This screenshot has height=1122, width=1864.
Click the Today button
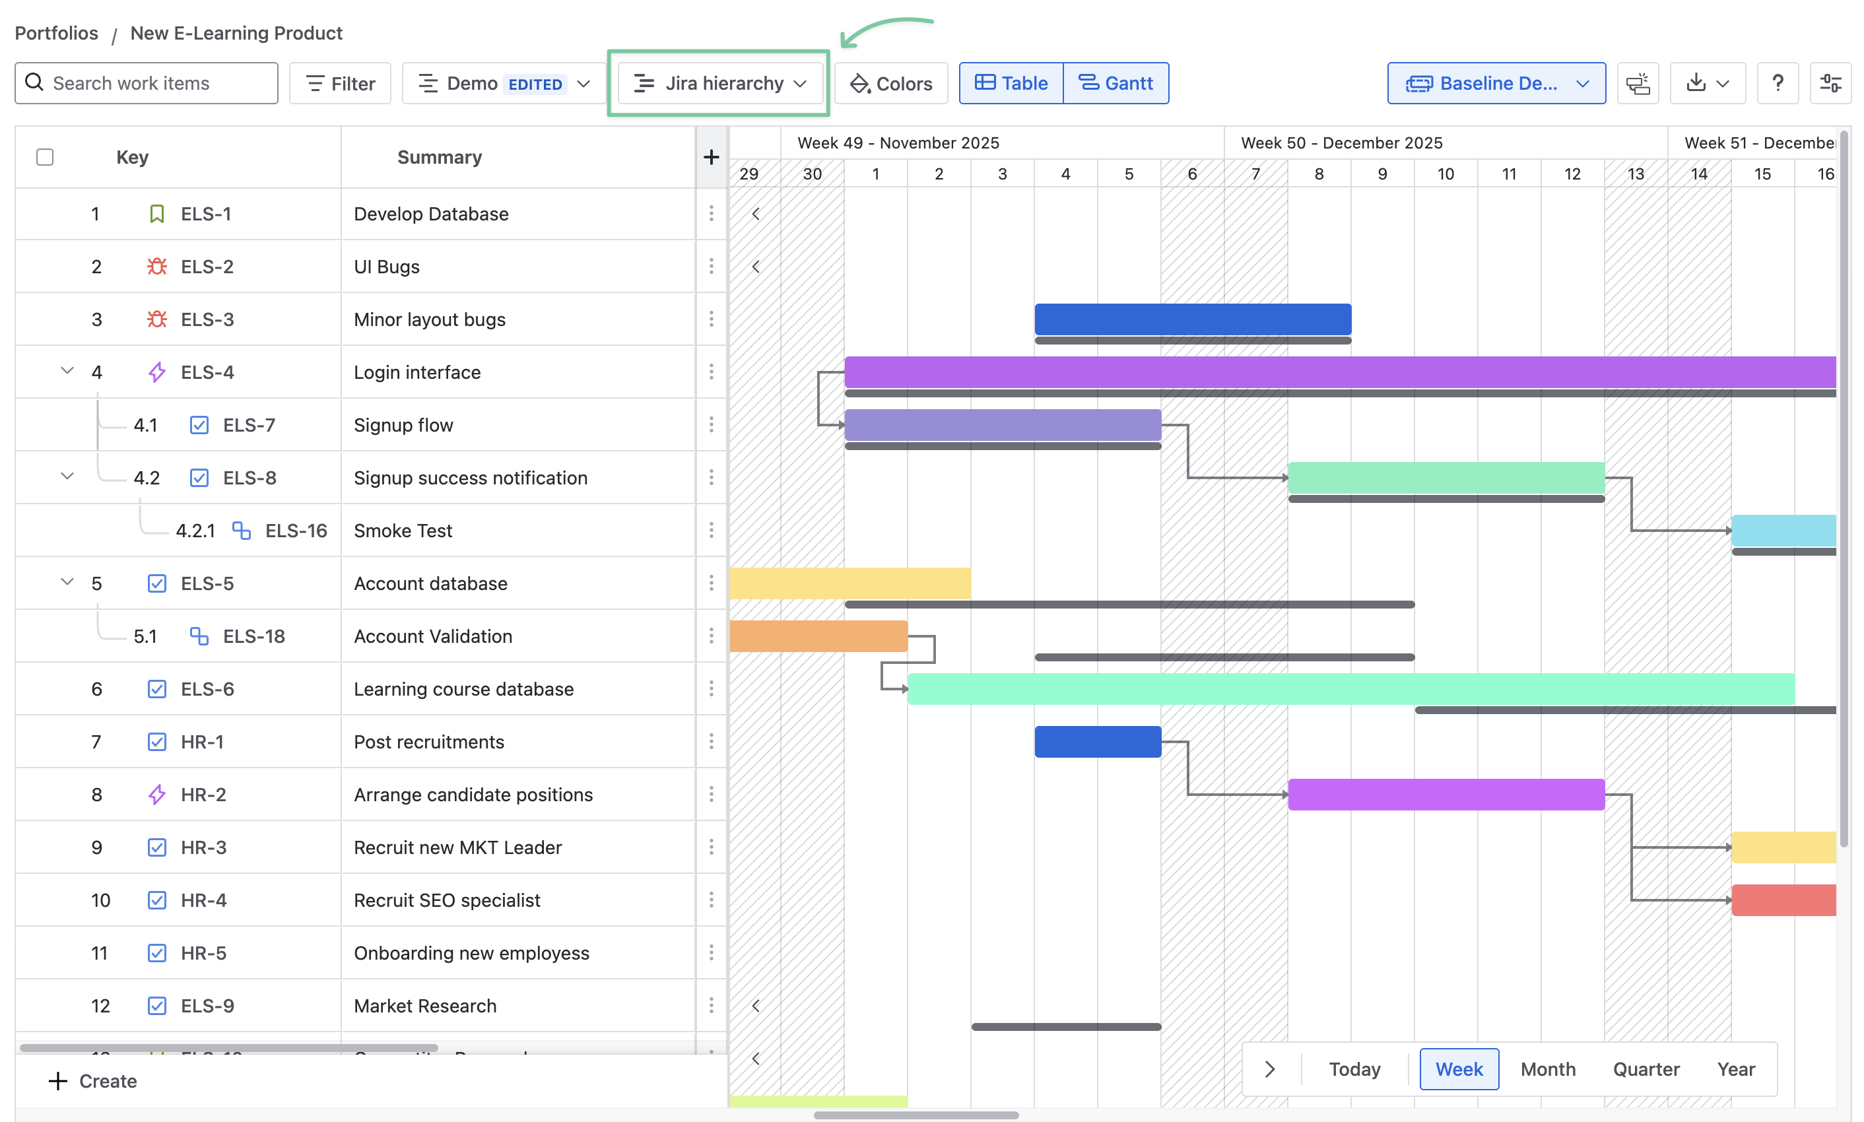pos(1354,1069)
